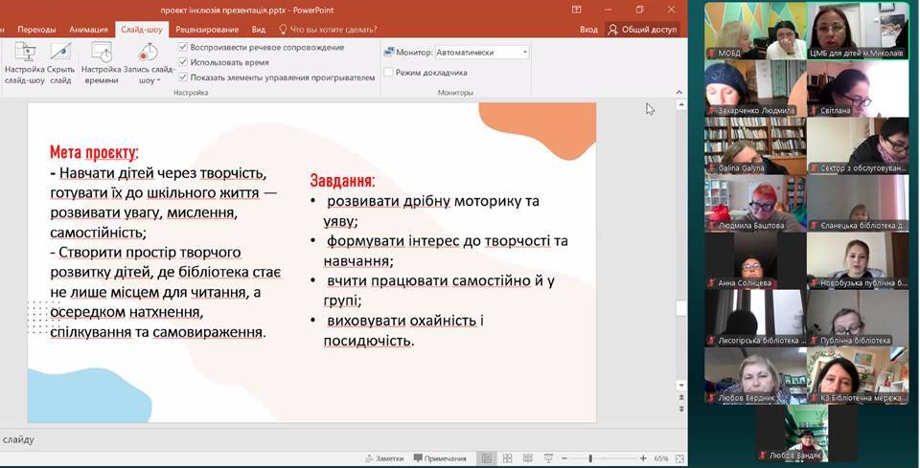Viewport: 920px width, 468px height.
Task: Switch to Normal view in status bar
Action: pos(486,458)
